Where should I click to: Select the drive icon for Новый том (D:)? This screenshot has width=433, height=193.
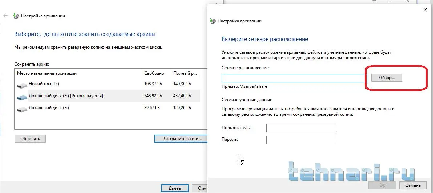click(22, 85)
